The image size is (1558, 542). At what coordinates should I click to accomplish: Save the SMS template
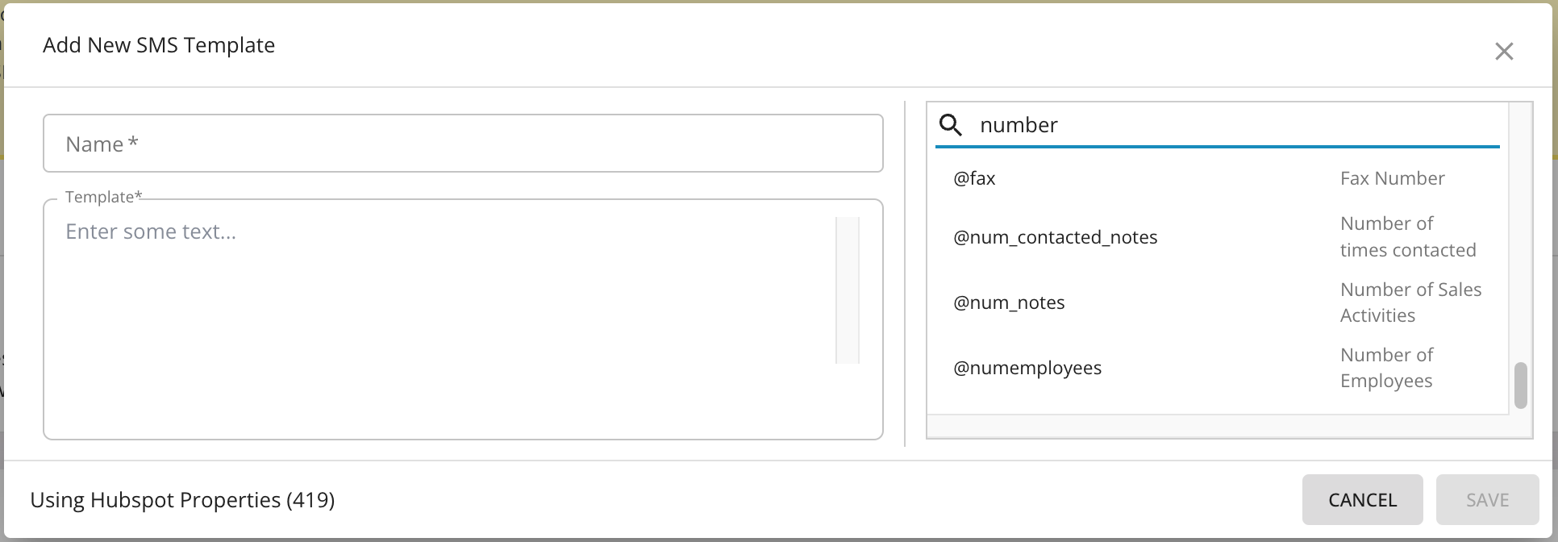click(x=1487, y=500)
